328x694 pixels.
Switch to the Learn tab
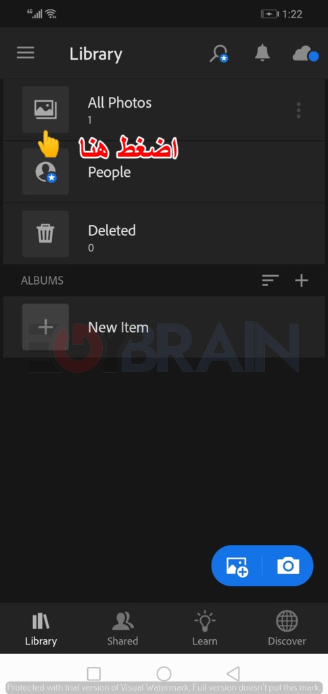coord(205,628)
